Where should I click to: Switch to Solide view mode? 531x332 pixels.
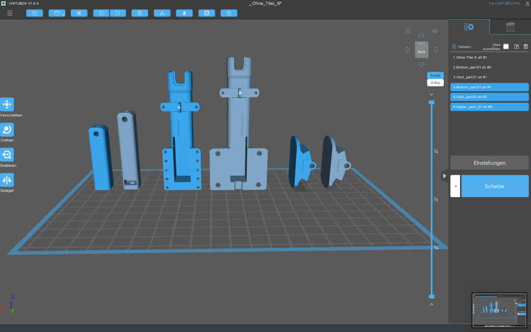point(435,76)
